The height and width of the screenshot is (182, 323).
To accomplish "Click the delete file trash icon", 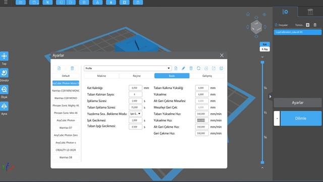I will point(315,25).
